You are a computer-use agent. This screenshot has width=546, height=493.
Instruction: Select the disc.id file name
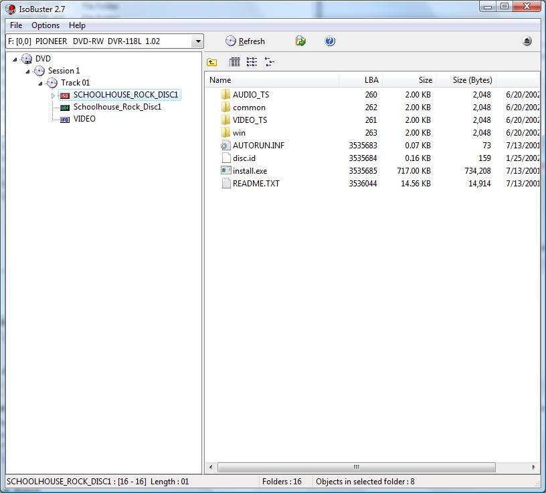tap(244, 158)
